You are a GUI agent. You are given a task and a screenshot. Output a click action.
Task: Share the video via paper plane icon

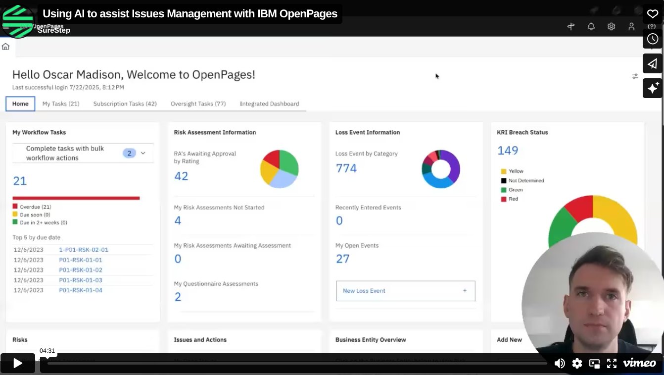pyautogui.click(x=653, y=63)
